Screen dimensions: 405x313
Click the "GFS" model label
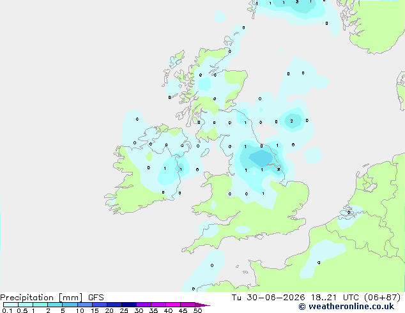click(96, 298)
